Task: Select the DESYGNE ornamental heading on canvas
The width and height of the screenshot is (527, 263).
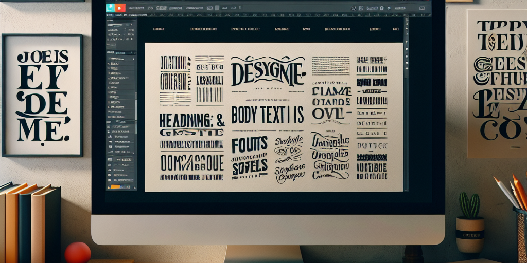Action: [267, 72]
